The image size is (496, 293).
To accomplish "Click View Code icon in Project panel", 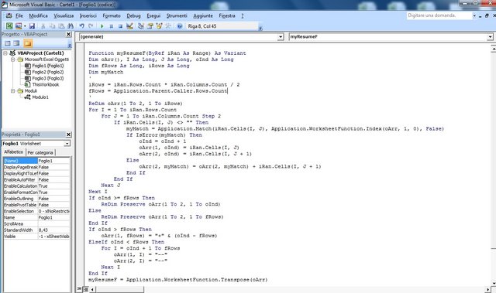I will click(8, 43).
